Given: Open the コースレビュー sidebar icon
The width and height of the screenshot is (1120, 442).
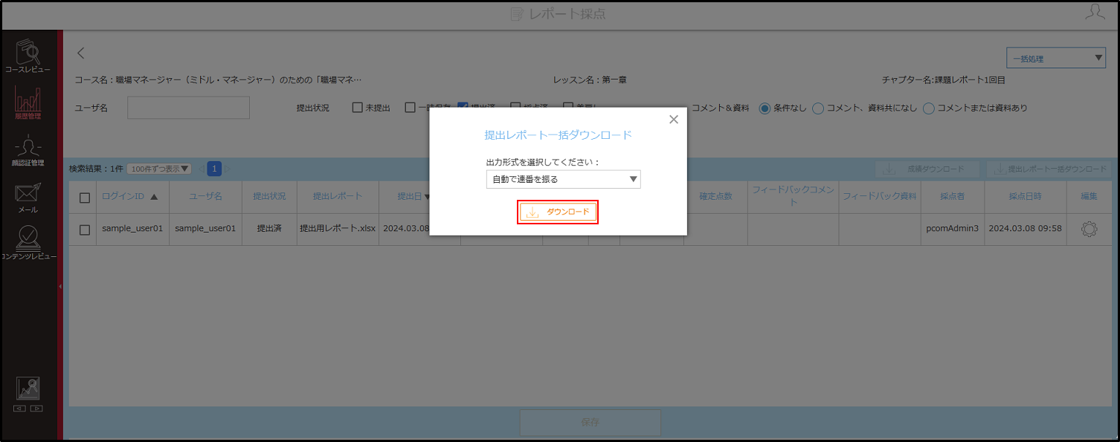Looking at the screenshot, I should [x=28, y=56].
